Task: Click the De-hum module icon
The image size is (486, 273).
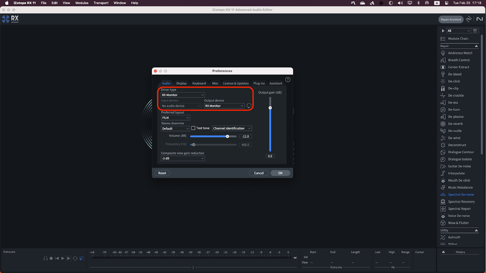Action: coord(443,110)
